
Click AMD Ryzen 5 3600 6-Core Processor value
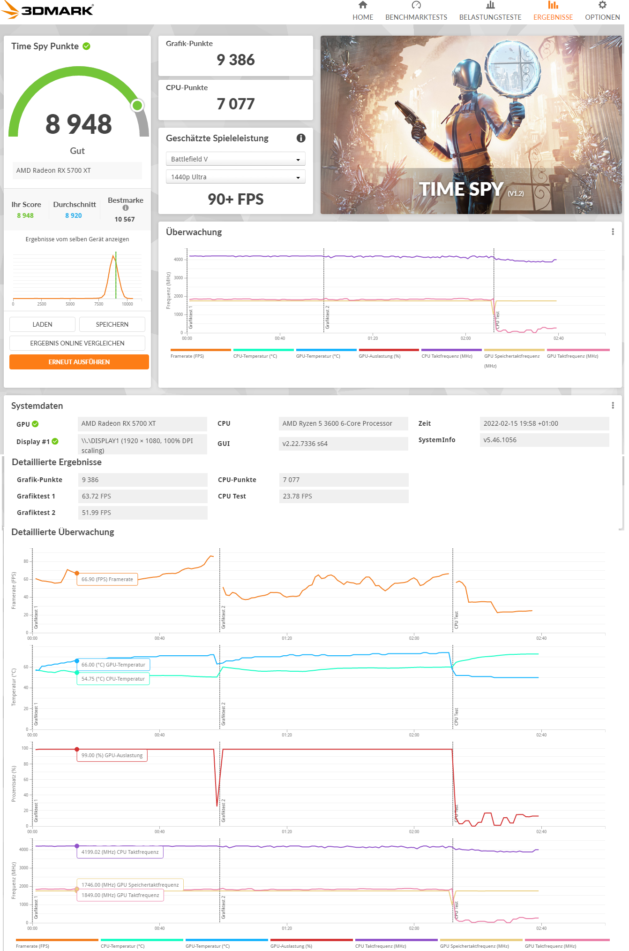(x=344, y=423)
